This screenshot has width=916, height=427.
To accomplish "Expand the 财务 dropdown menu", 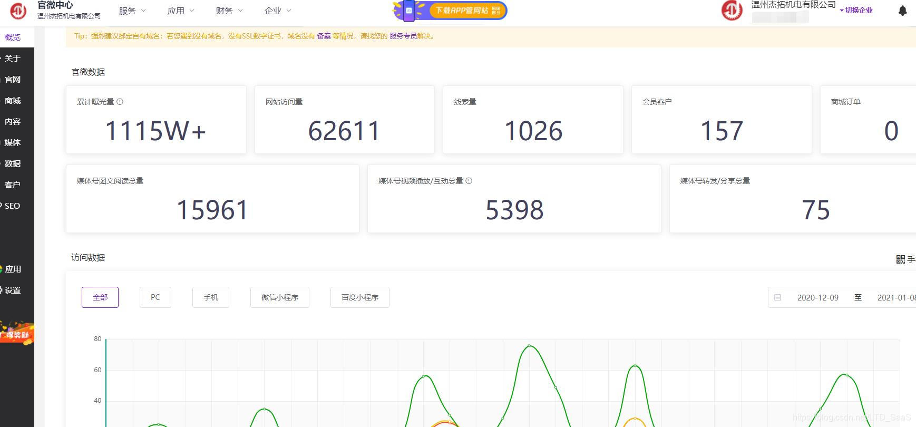I will pos(229,11).
